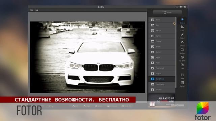Apply the Darken scene preset
The height and width of the screenshot is (121, 216).
tap(162, 36)
